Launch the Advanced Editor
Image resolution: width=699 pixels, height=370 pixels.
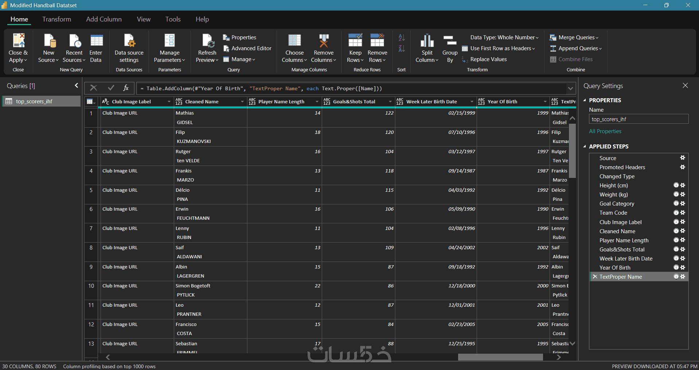point(247,48)
